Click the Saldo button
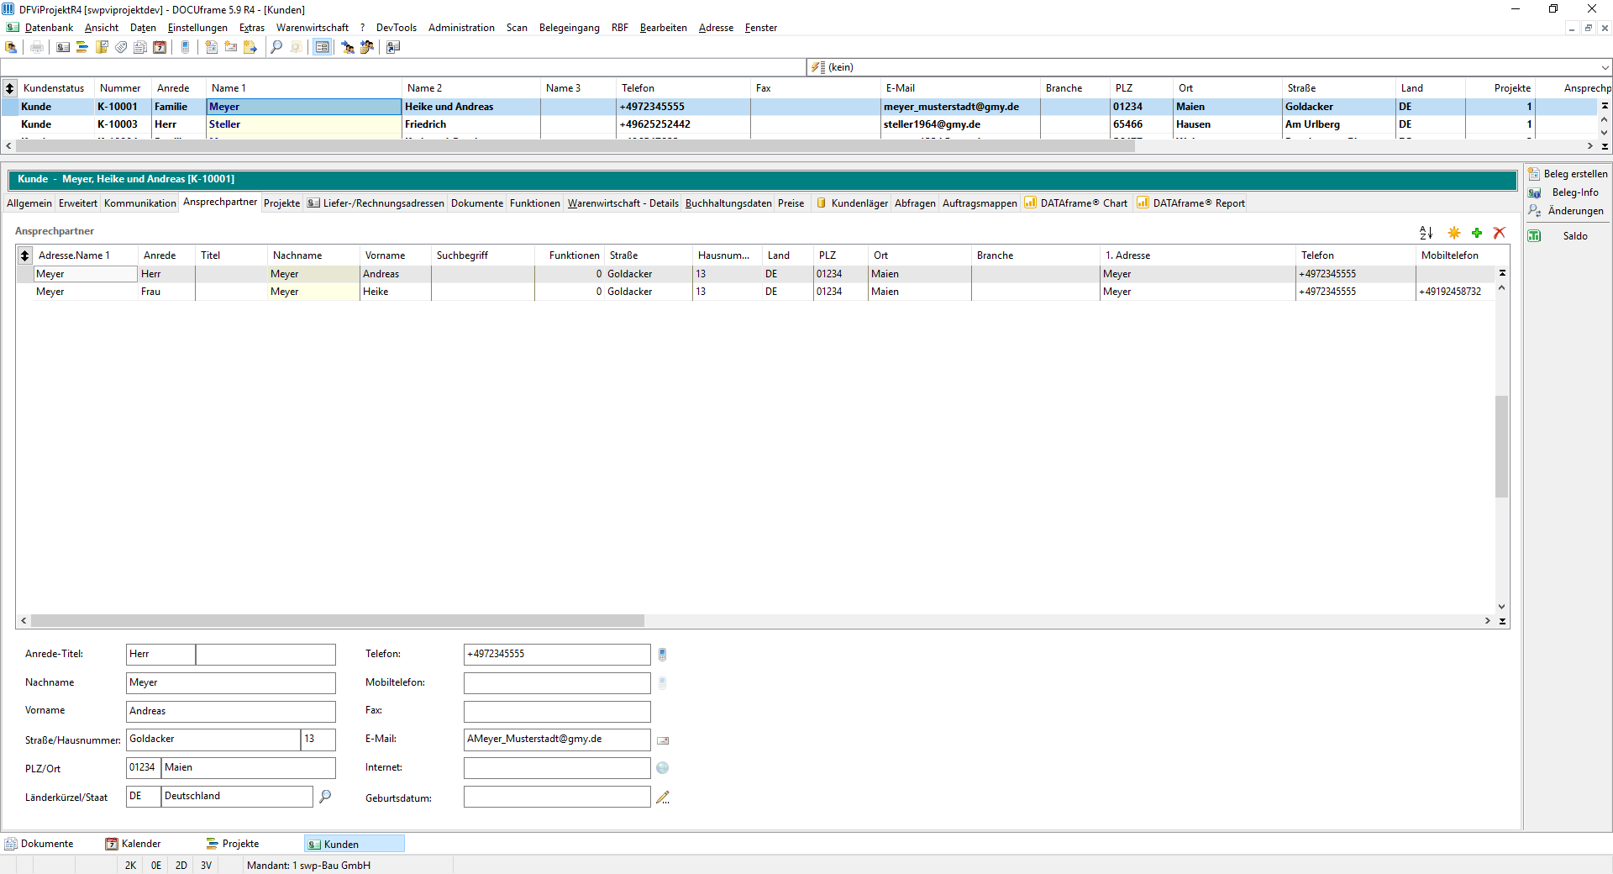The width and height of the screenshot is (1613, 874). pos(1568,236)
